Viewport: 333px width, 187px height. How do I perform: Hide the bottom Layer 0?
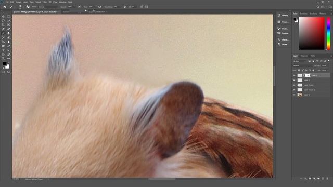[294, 95]
